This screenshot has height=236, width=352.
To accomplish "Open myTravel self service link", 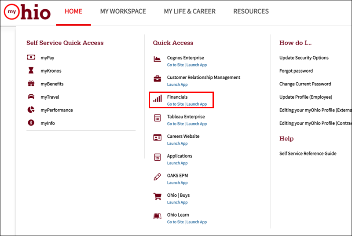I will [x=50, y=97].
